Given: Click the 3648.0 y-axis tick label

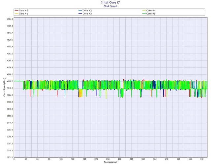Looking at the screenshot, I should click(x=9, y=109).
